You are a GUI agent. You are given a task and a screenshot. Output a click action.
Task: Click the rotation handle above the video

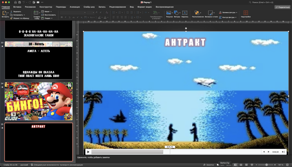click(186, 28)
